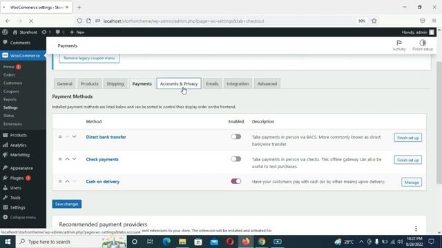Switch to the Emails settings tab
This screenshot has height=248, width=442.
(212, 84)
